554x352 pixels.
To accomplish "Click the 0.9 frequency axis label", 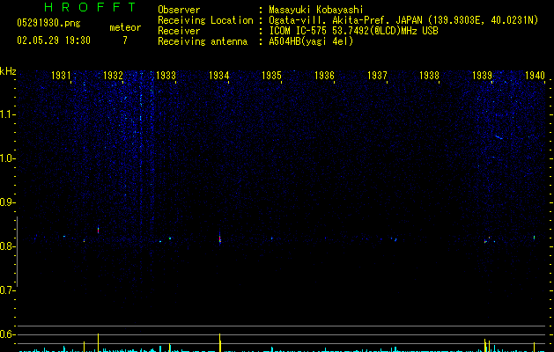I will coord(7,202).
